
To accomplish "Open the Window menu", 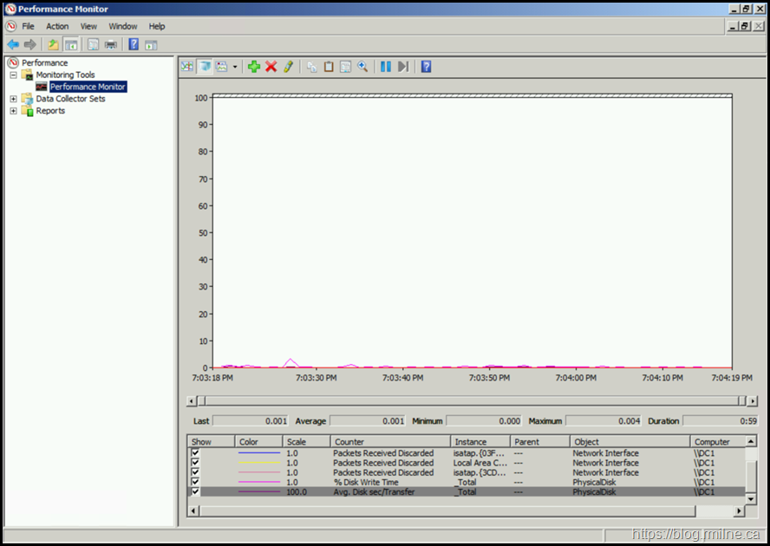I will [123, 27].
